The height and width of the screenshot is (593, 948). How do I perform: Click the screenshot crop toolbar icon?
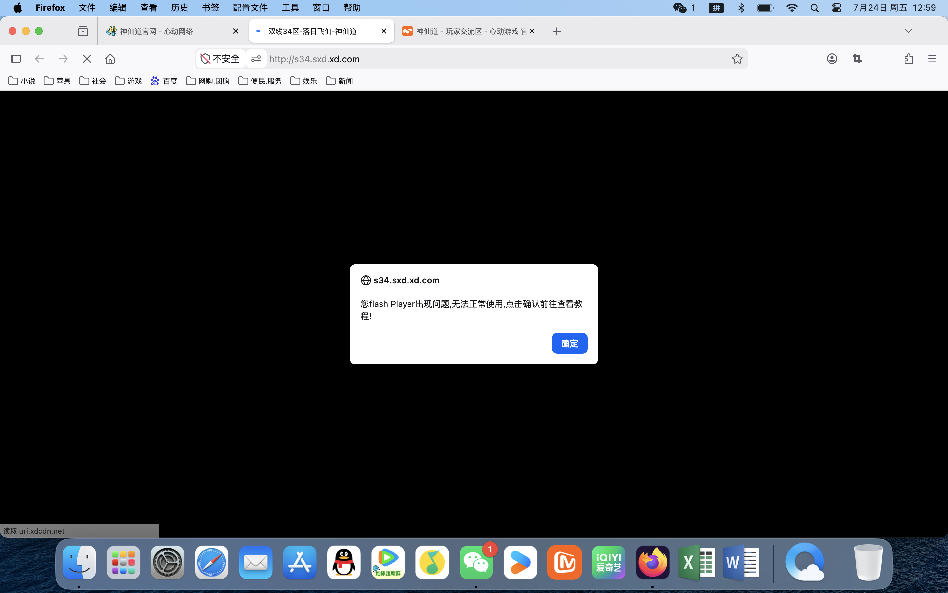(x=857, y=59)
